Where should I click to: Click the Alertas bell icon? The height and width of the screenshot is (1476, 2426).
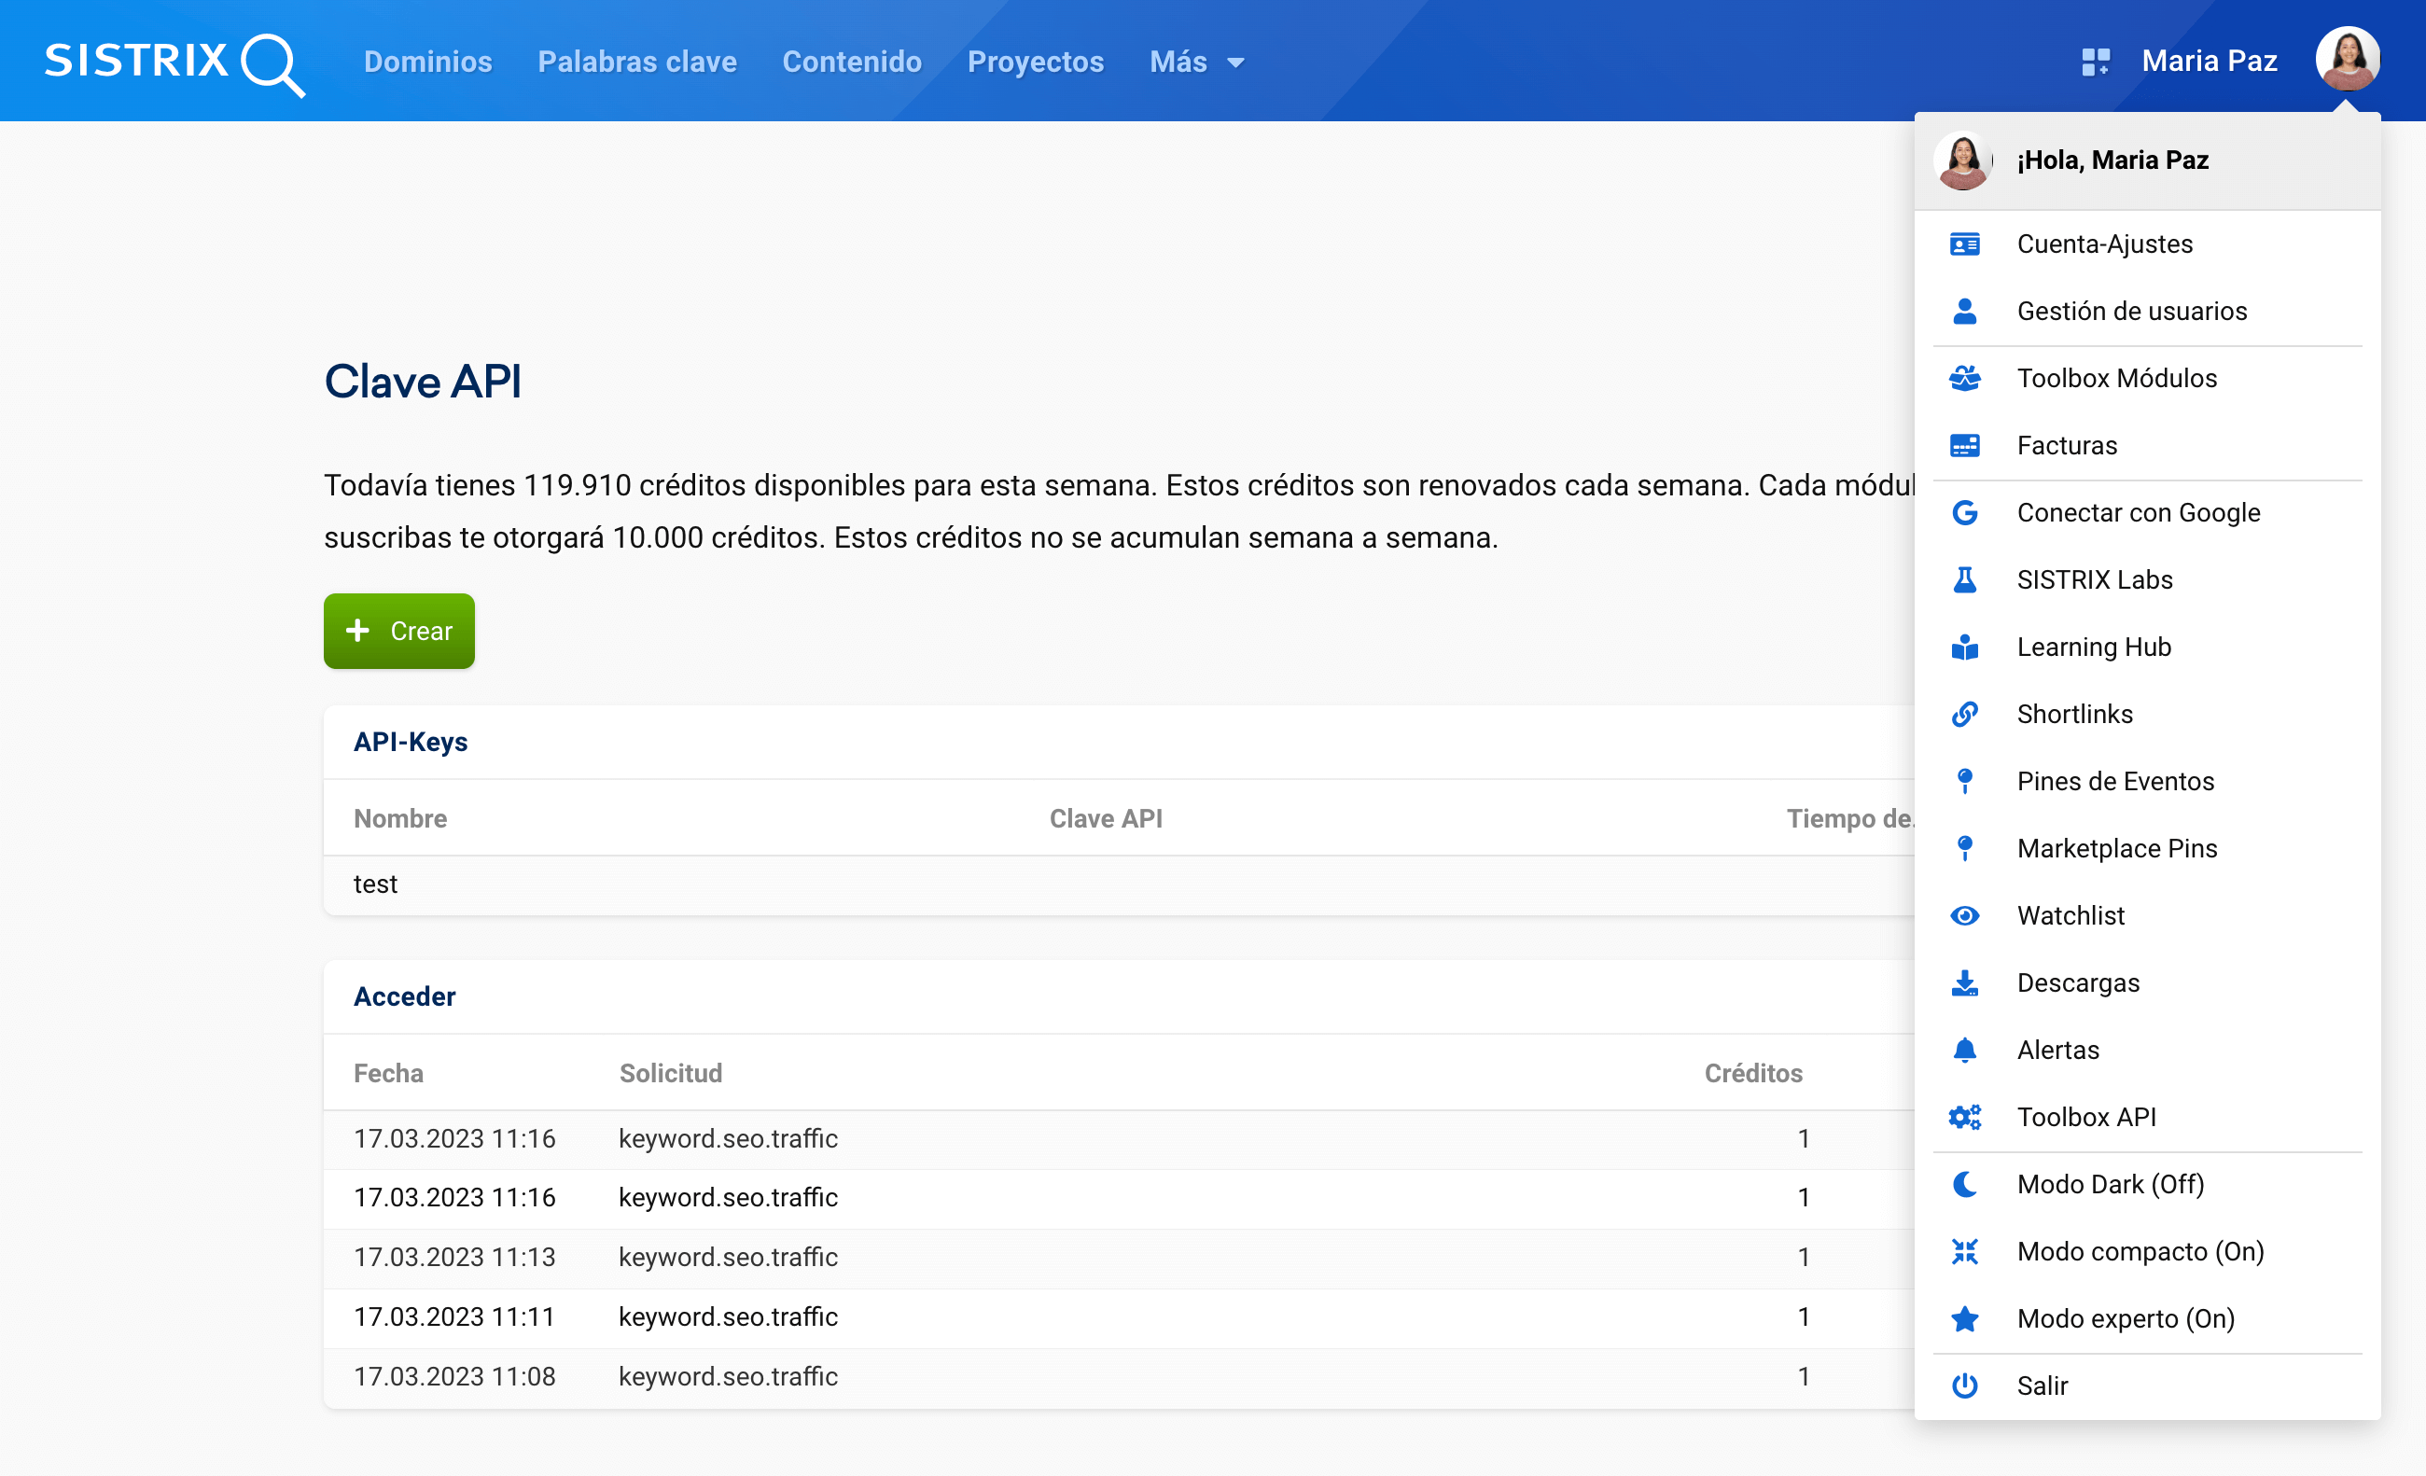point(1964,1050)
